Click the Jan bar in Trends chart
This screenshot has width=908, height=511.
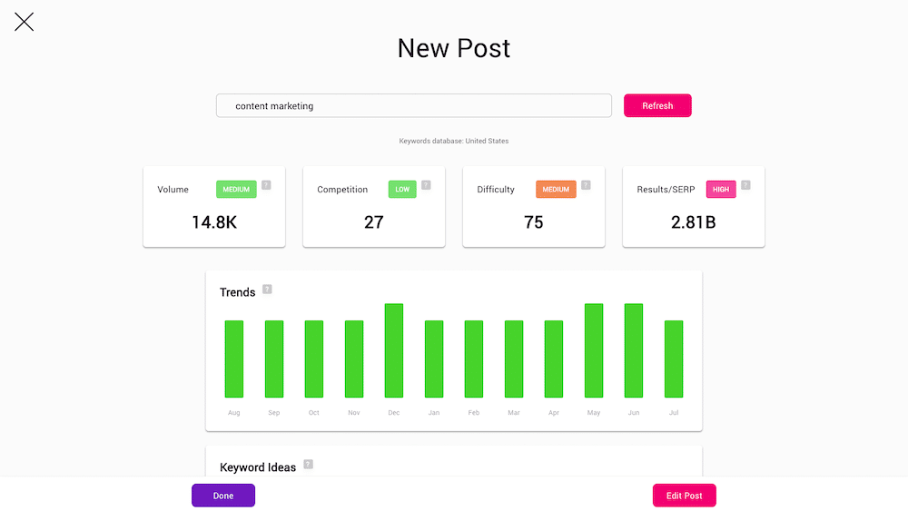tap(434, 359)
